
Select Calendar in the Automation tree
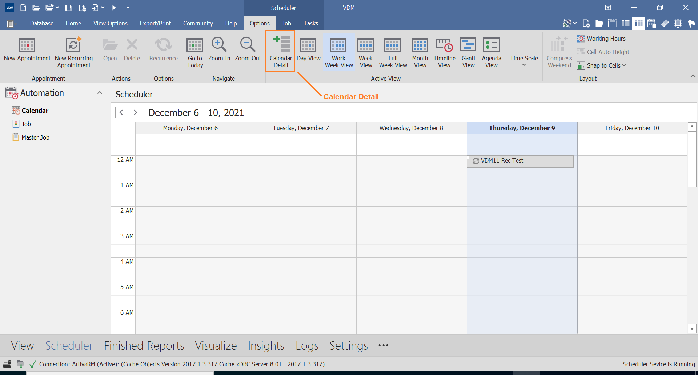[35, 111]
